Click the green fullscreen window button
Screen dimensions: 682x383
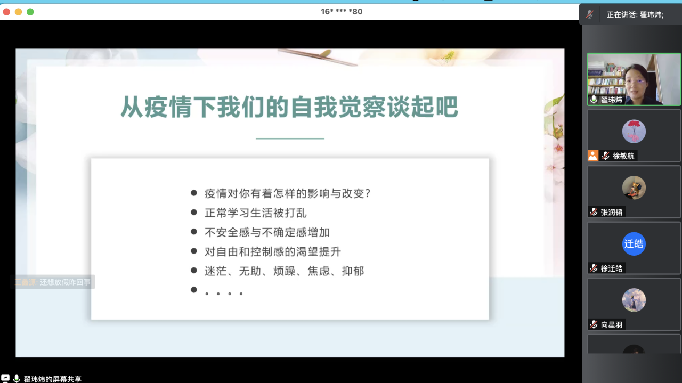(x=30, y=12)
